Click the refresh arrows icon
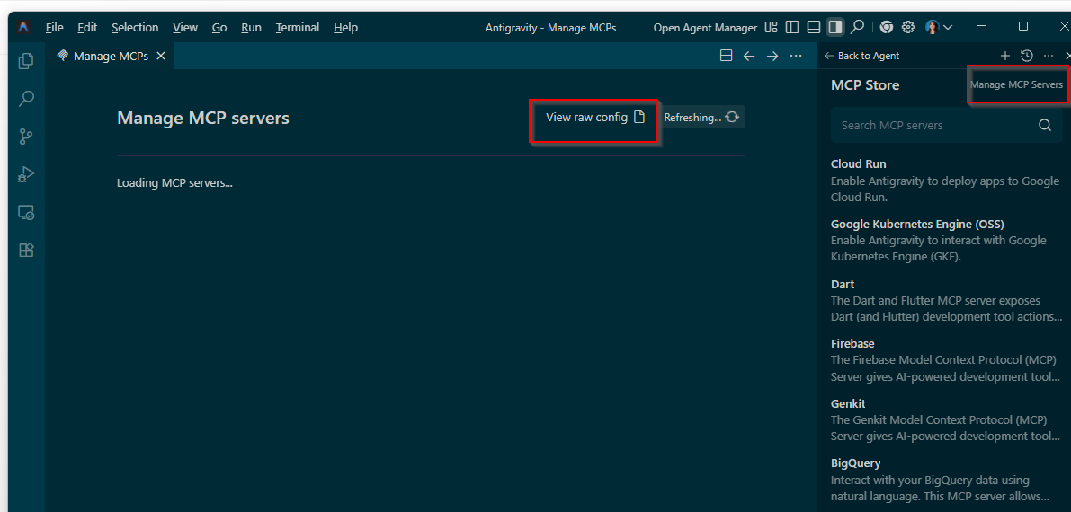 [732, 118]
